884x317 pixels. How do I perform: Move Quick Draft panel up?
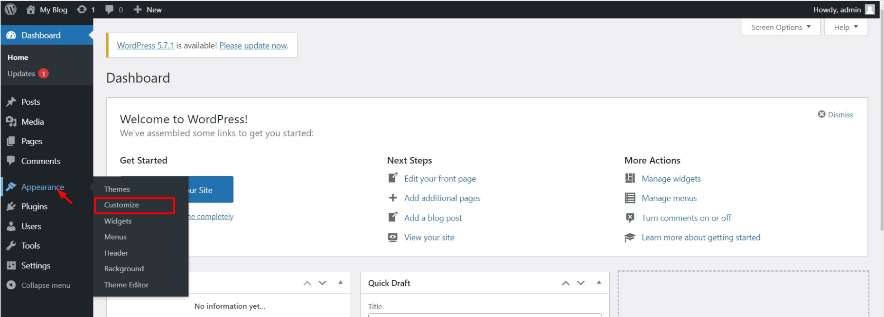(565, 283)
